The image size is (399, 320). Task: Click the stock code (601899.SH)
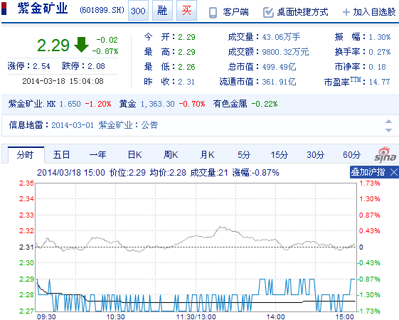pyautogui.click(x=102, y=10)
